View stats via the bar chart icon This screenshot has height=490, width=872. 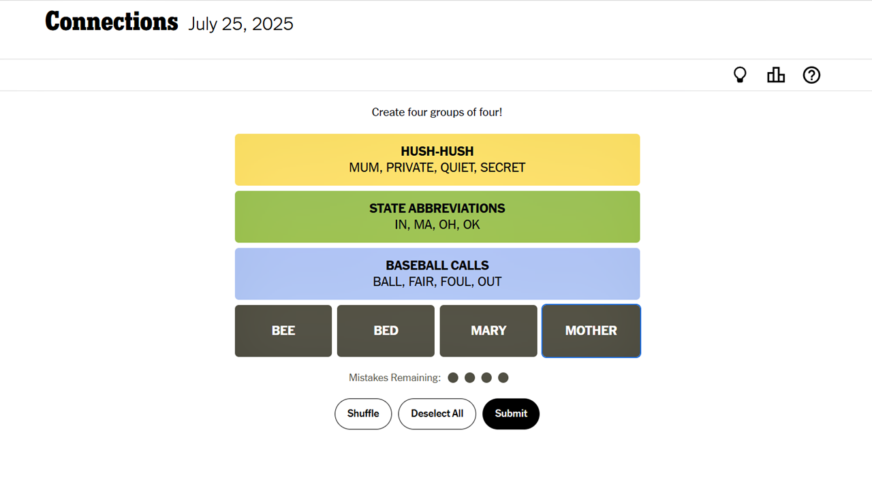(776, 75)
